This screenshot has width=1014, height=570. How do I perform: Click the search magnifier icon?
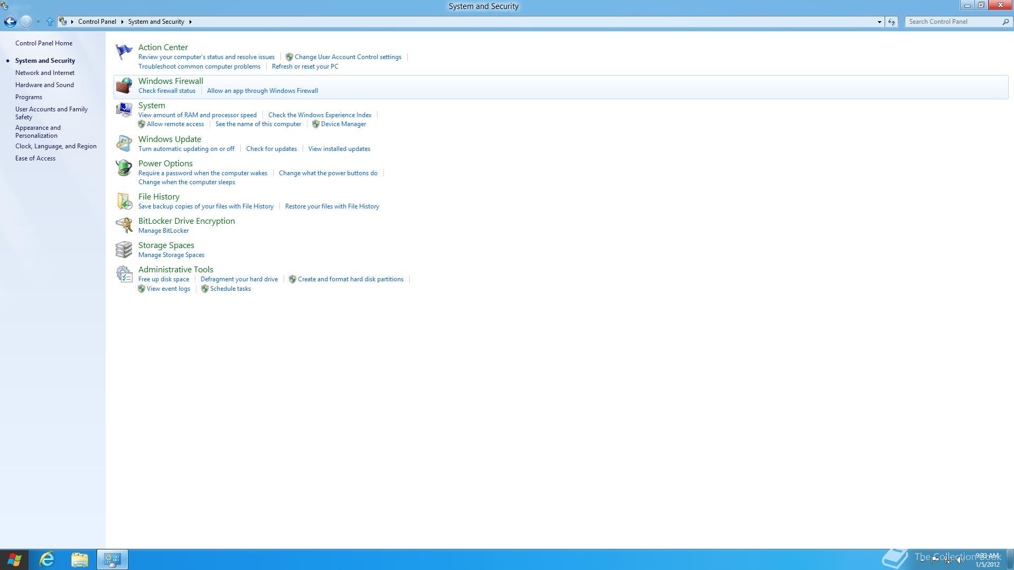tap(1006, 22)
